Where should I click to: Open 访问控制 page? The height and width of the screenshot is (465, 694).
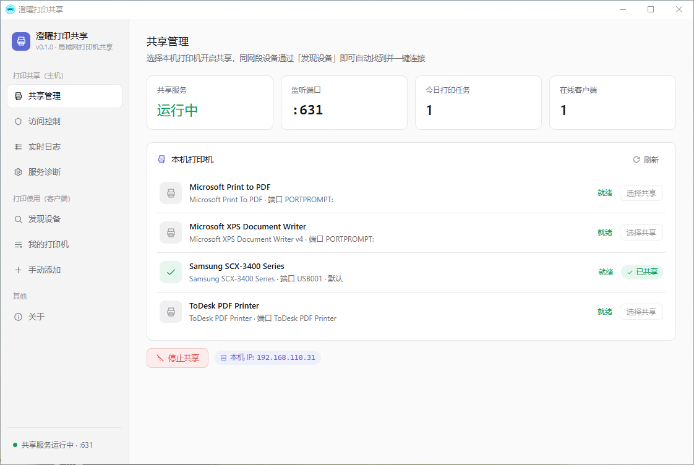coord(64,121)
